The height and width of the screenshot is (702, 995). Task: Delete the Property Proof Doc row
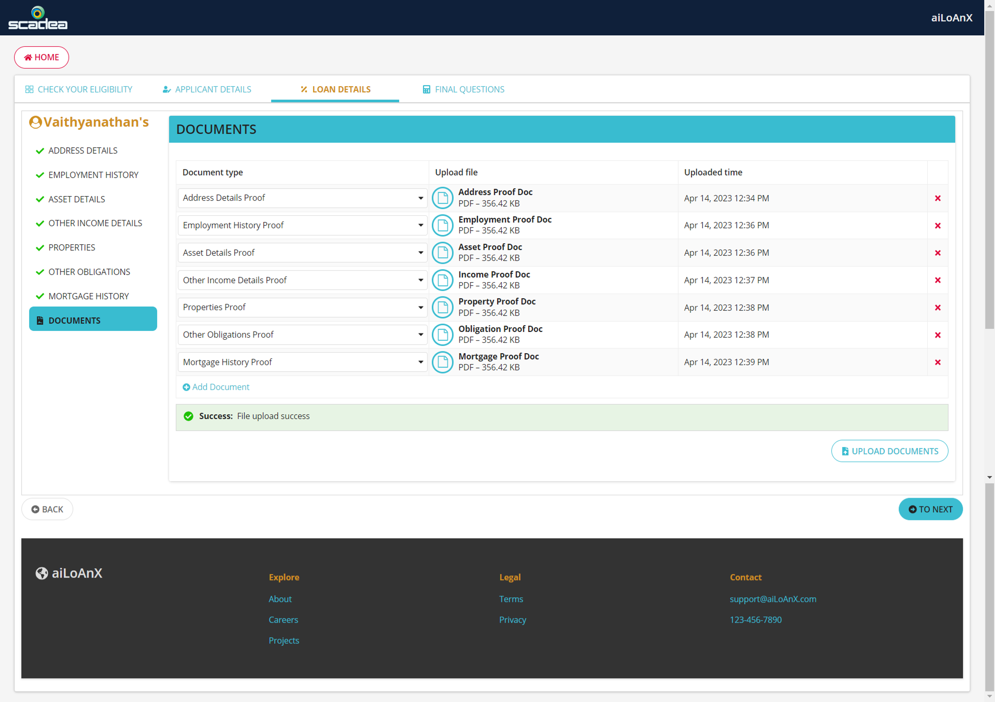coord(937,307)
